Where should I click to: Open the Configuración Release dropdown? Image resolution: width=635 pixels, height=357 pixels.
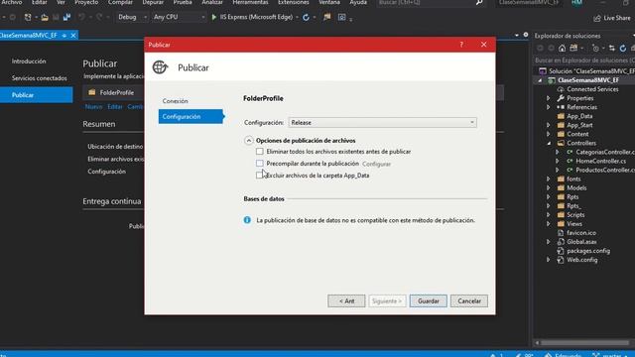[382, 123]
